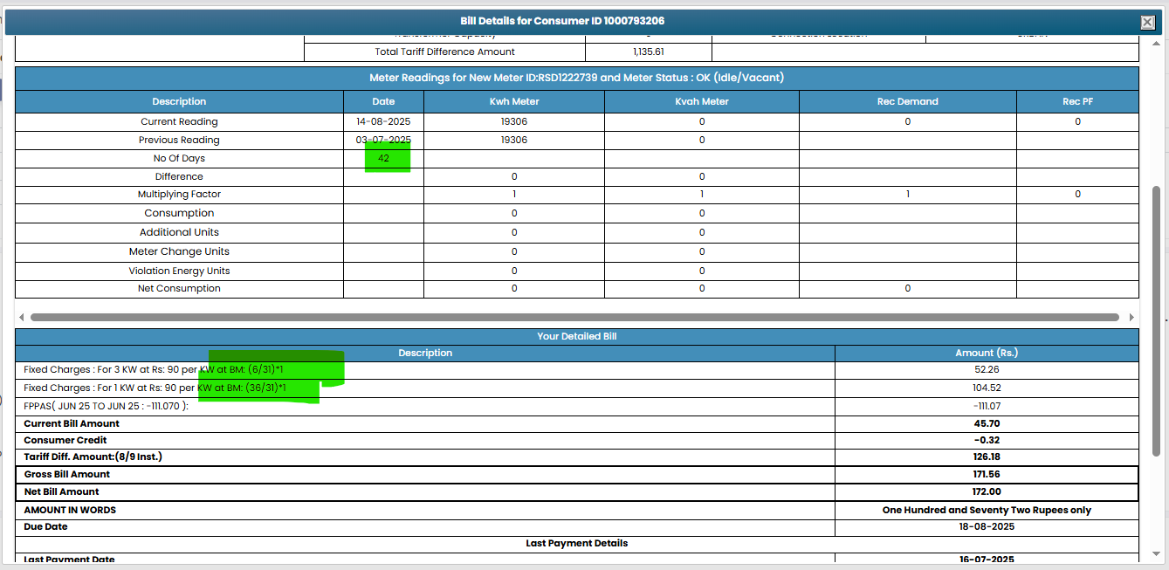Select the 03-07-2025 previous reading date
1169x570 pixels.
pos(383,141)
